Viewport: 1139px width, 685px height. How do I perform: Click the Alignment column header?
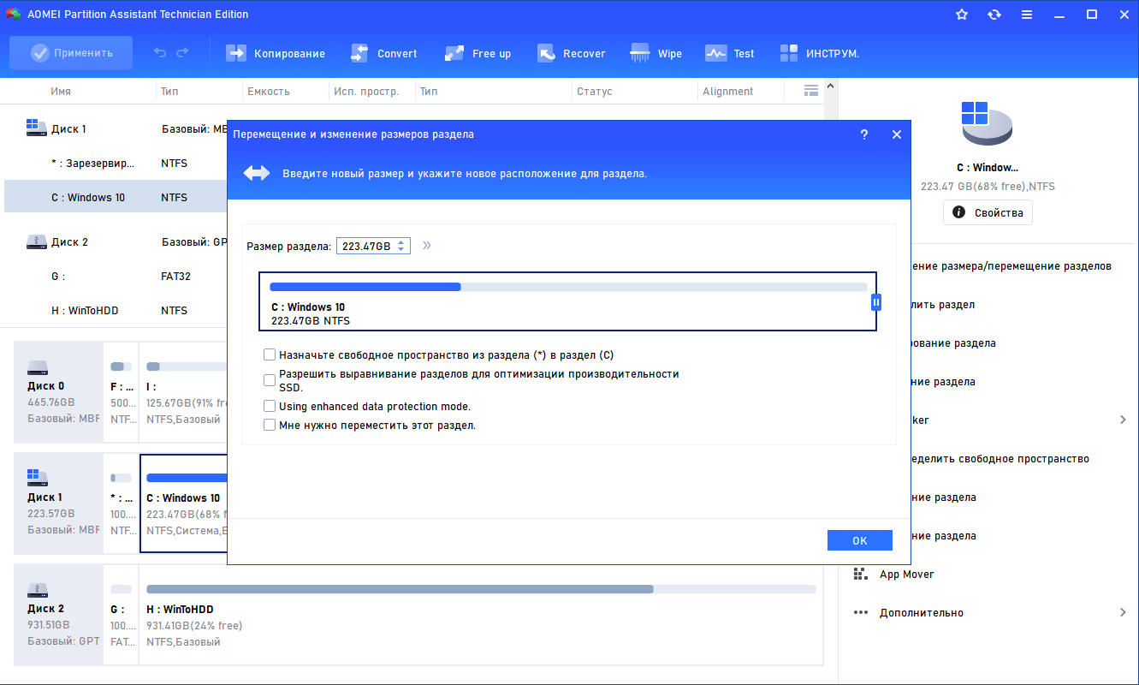727,92
